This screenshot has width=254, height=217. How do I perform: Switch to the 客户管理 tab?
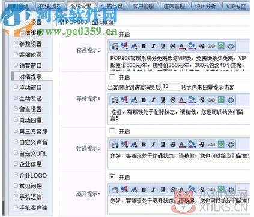click(x=143, y=7)
